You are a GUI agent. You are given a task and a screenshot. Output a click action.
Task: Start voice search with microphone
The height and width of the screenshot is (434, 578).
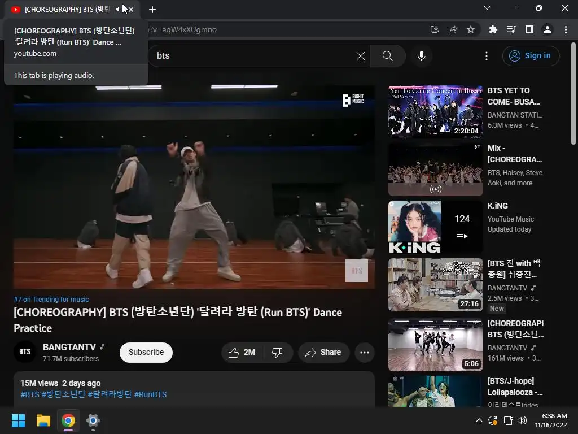coord(421,56)
